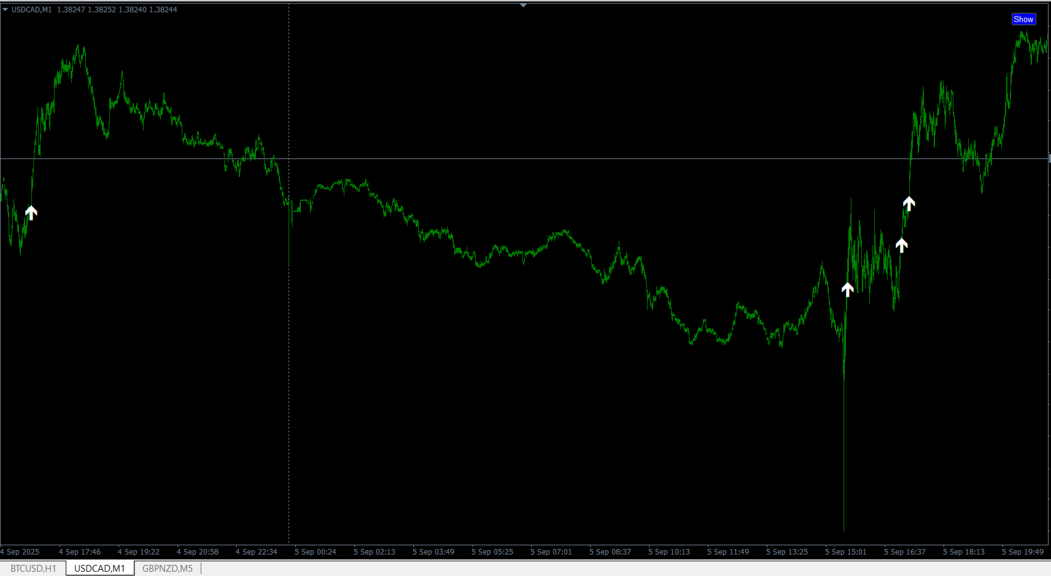Select the USDCAD,M1 chart tab
This screenshot has height=576, width=1051.
click(x=99, y=569)
